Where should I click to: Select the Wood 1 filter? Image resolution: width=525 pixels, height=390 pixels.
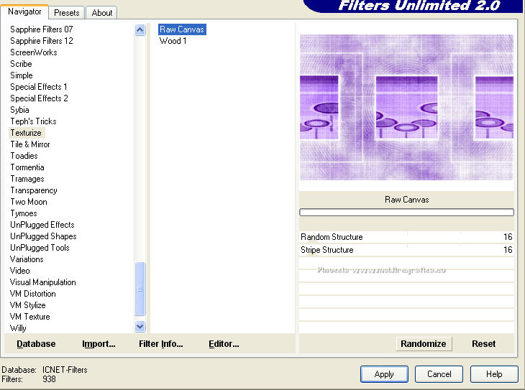[173, 41]
